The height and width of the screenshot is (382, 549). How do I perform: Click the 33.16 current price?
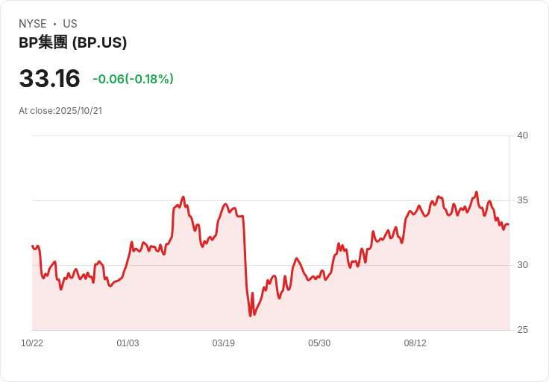[x=49, y=79]
